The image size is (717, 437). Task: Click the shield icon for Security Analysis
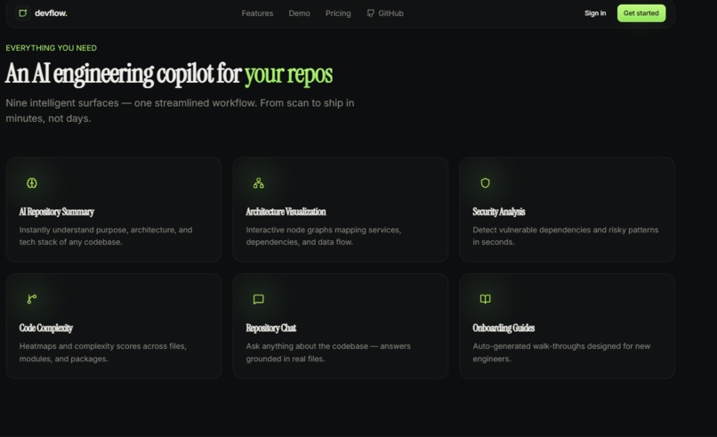click(x=485, y=183)
